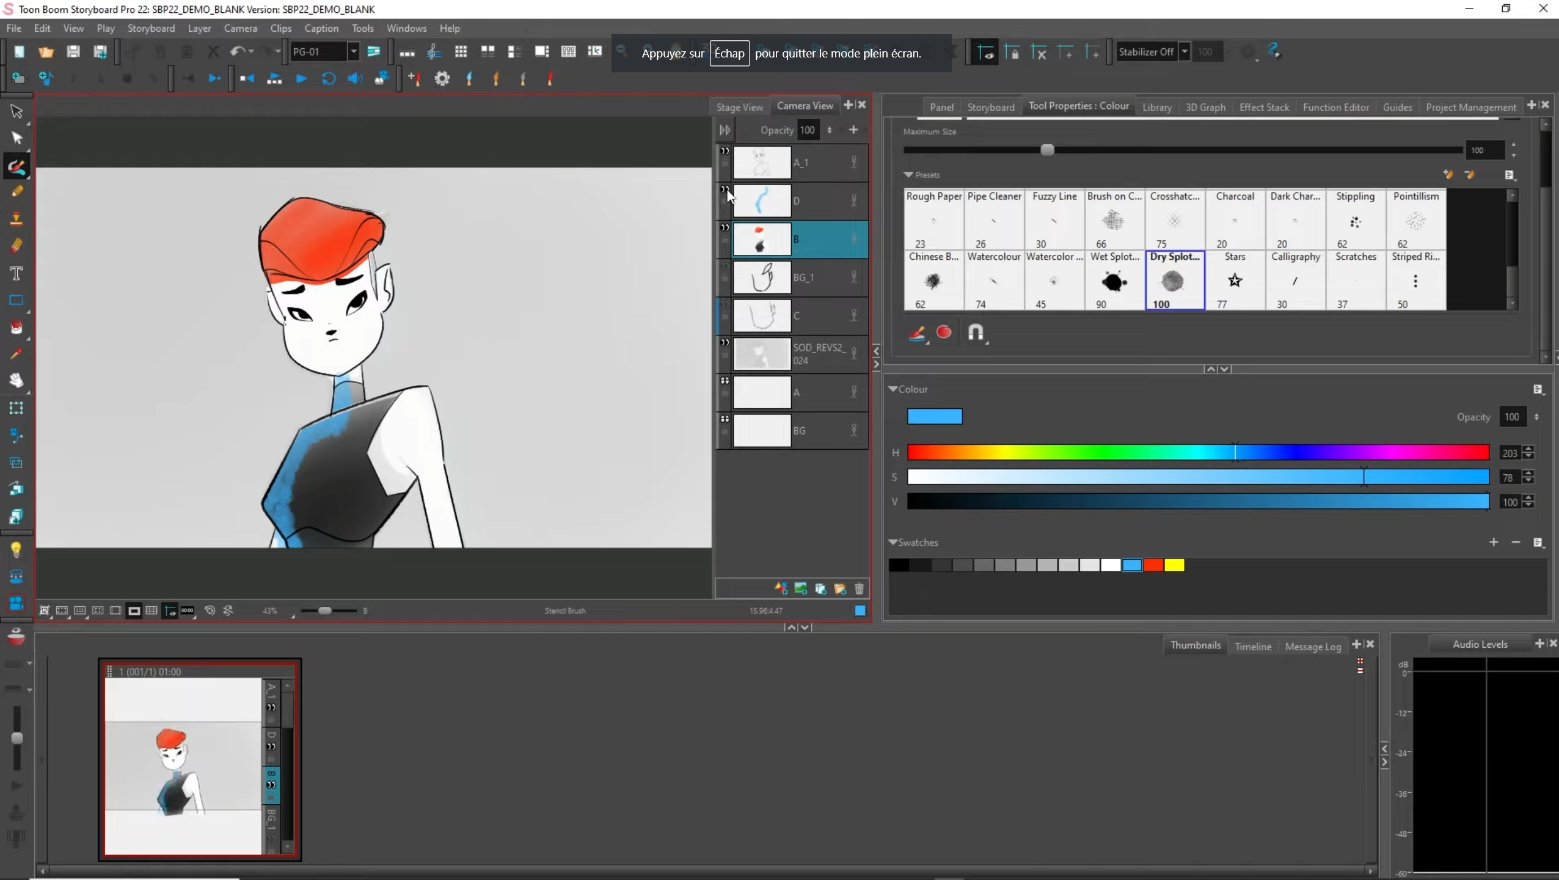Image resolution: width=1559 pixels, height=880 pixels.
Task: Select the Layer Transform tool
Action: pyautogui.click(x=16, y=408)
